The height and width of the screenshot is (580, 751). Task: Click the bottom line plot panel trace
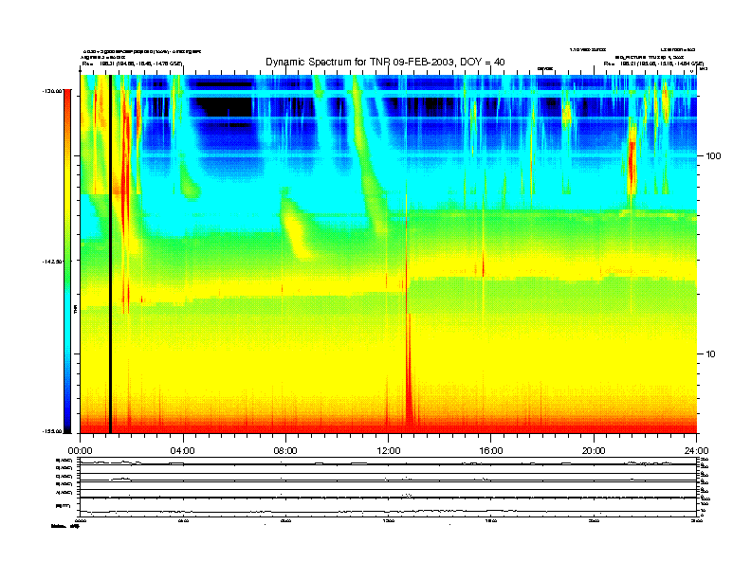(388, 512)
